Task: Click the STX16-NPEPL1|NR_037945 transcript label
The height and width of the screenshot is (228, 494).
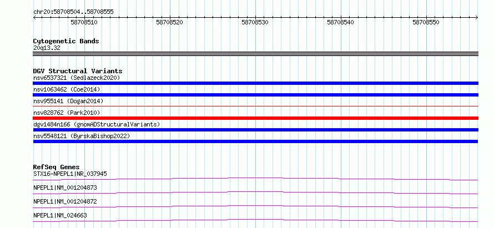Action: click(x=70, y=174)
